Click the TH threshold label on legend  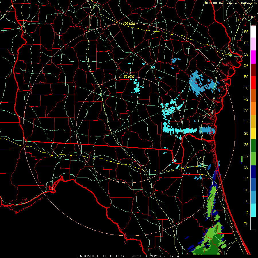click(x=246, y=224)
